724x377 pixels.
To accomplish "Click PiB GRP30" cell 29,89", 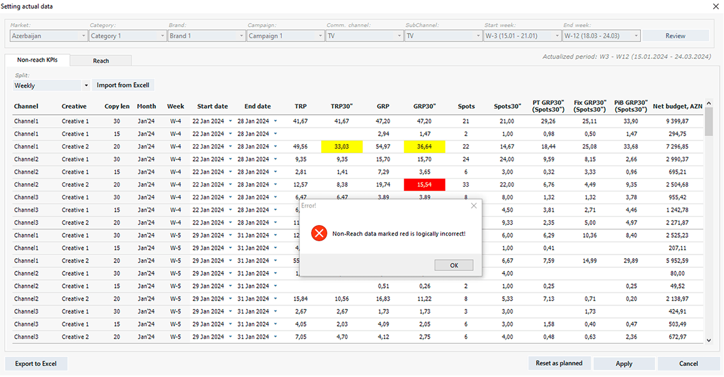I will pyautogui.click(x=631, y=261).
